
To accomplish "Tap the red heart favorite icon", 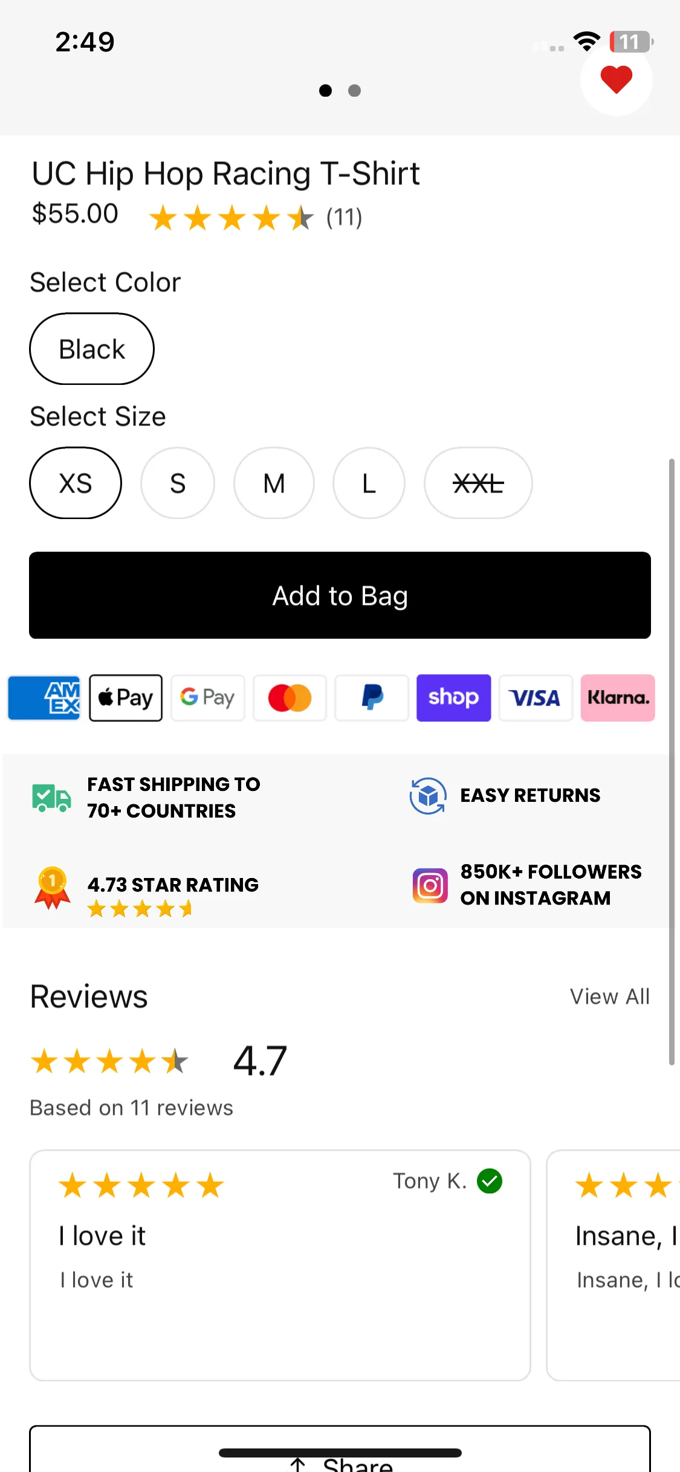I will click(616, 79).
